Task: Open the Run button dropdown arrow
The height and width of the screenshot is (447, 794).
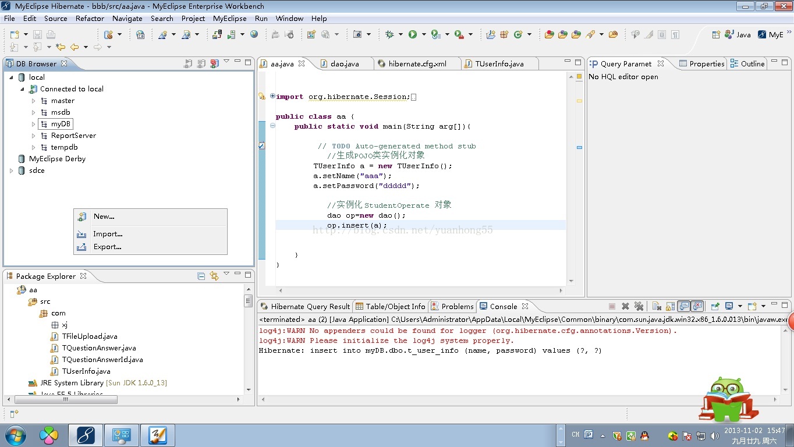Action: [424, 35]
